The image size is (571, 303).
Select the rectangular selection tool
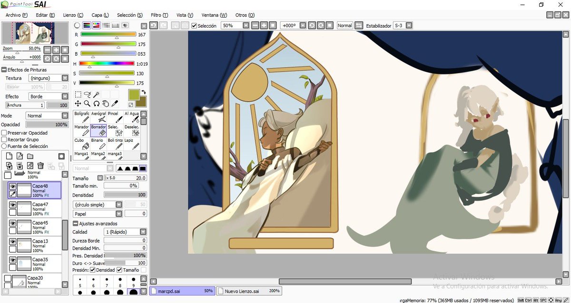point(78,94)
